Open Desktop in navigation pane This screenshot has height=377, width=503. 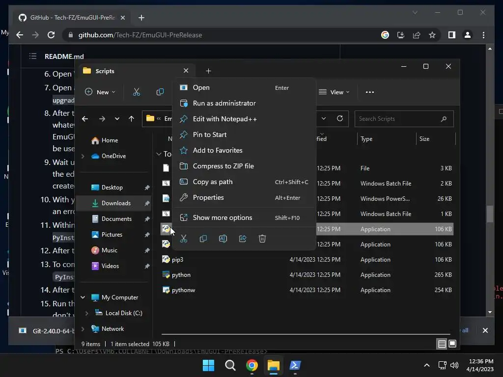112,188
